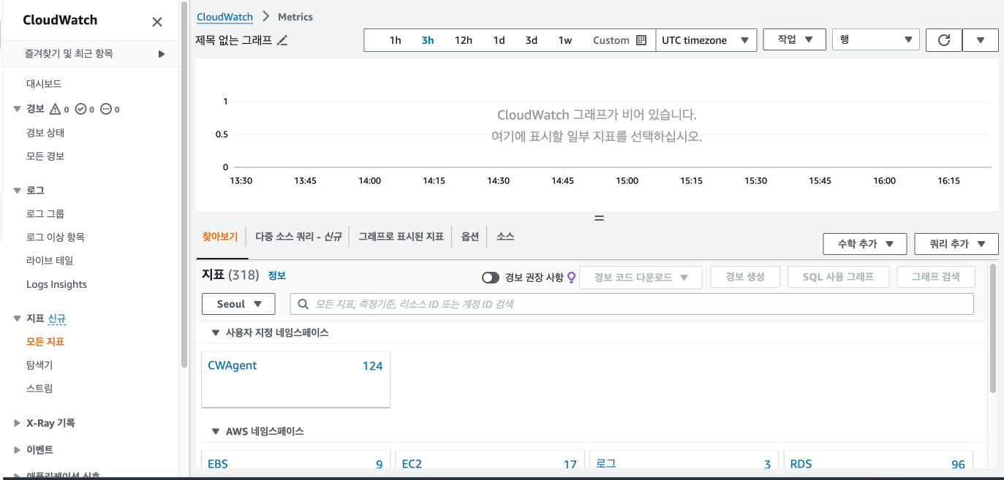Viewport: 1004px width, 480px height.
Task: Set time range to 3h
Action: coord(428,40)
